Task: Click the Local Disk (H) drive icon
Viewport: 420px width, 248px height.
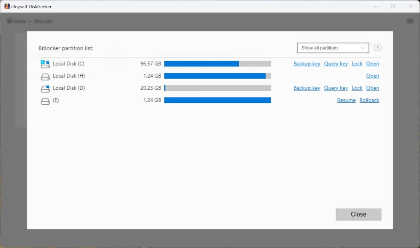Action: (x=45, y=77)
